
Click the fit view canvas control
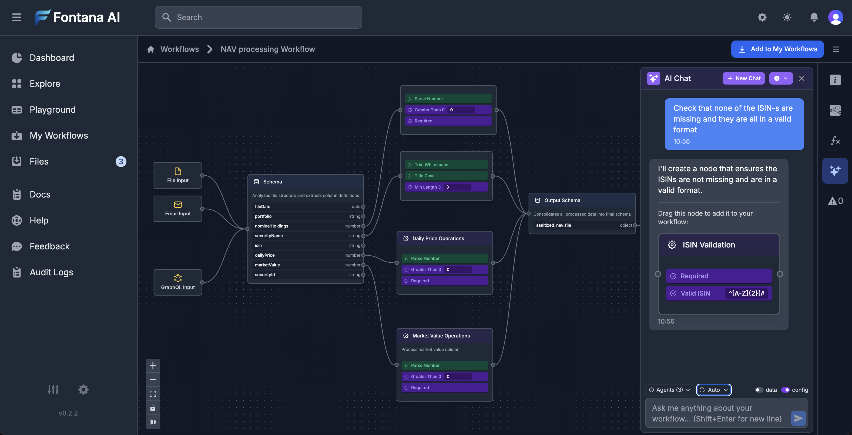(153, 394)
